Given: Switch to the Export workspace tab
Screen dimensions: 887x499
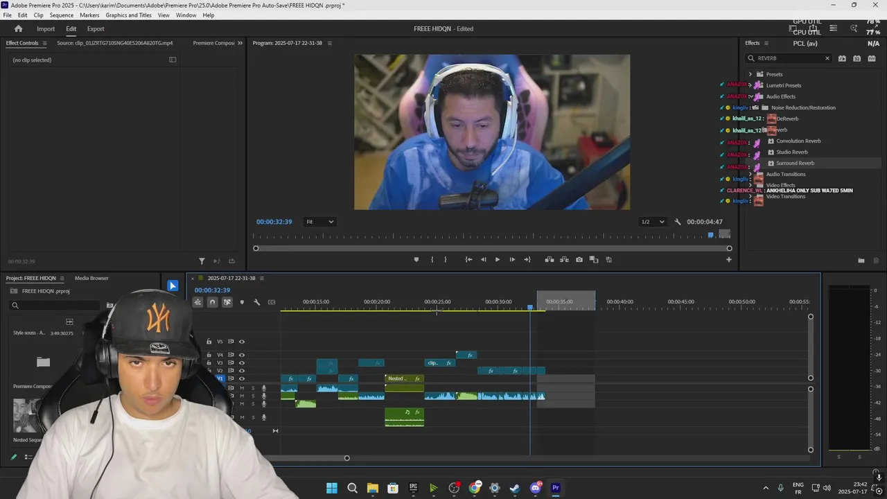Looking at the screenshot, I should [x=96, y=28].
